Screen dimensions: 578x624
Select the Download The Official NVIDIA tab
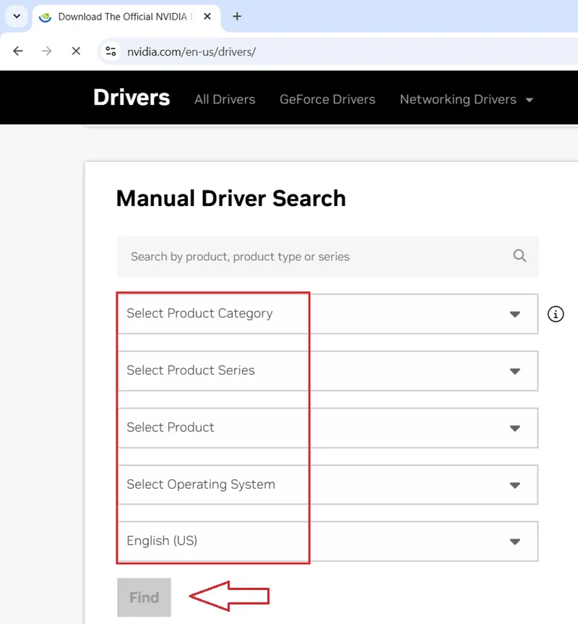point(126,17)
